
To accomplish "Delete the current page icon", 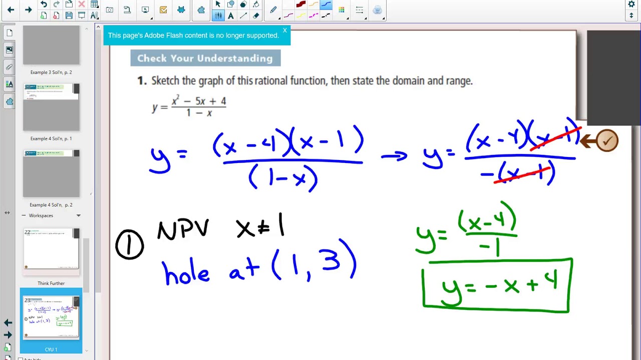I will tap(56, 15).
